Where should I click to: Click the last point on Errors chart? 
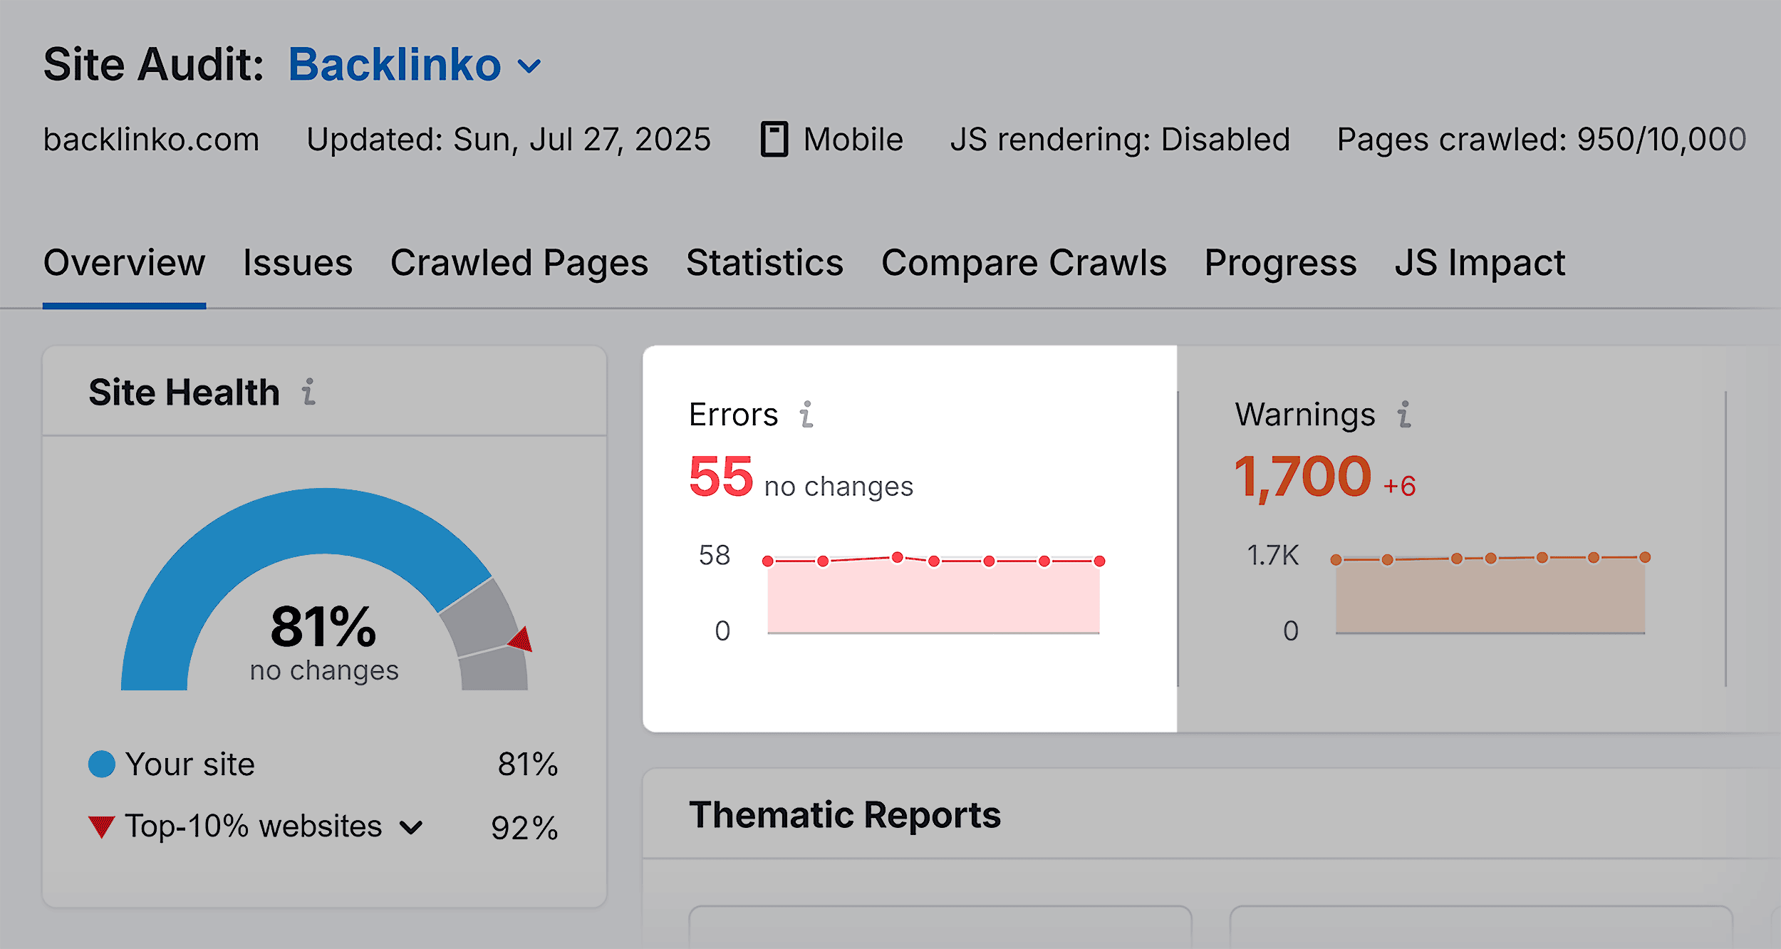tap(1099, 561)
